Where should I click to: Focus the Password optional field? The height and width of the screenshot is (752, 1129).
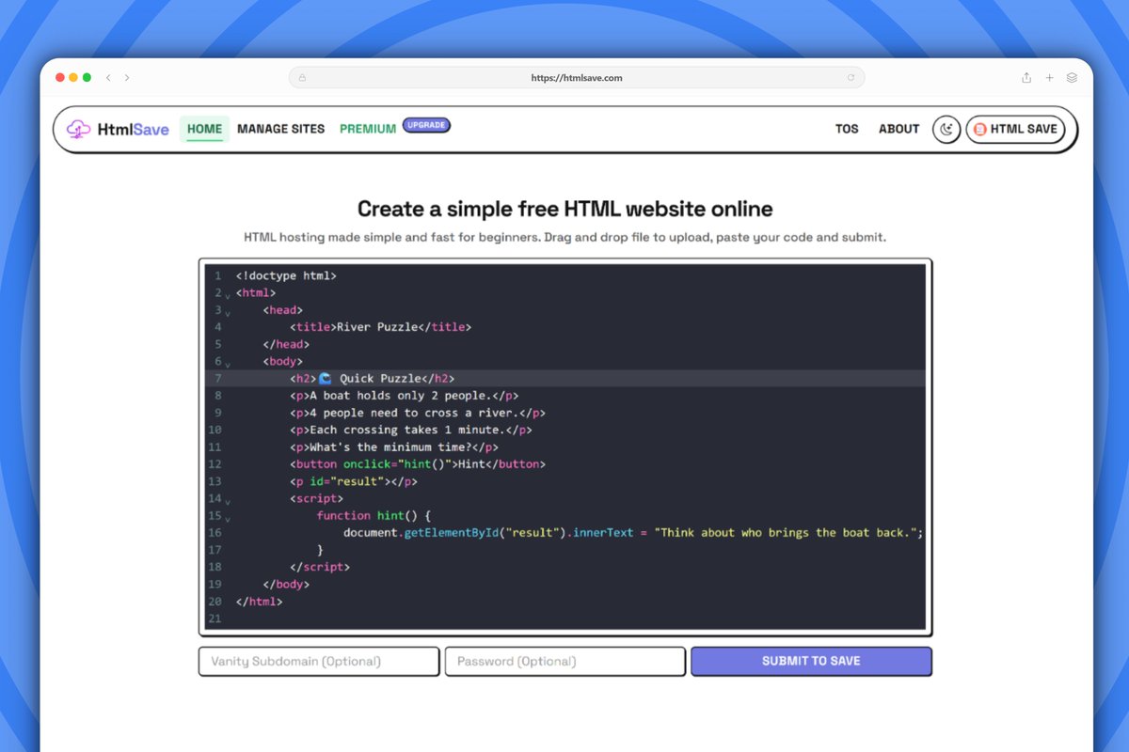point(564,661)
